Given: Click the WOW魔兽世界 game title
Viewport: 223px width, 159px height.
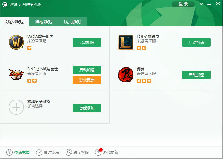Looking at the screenshot, I should pos(40,37).
